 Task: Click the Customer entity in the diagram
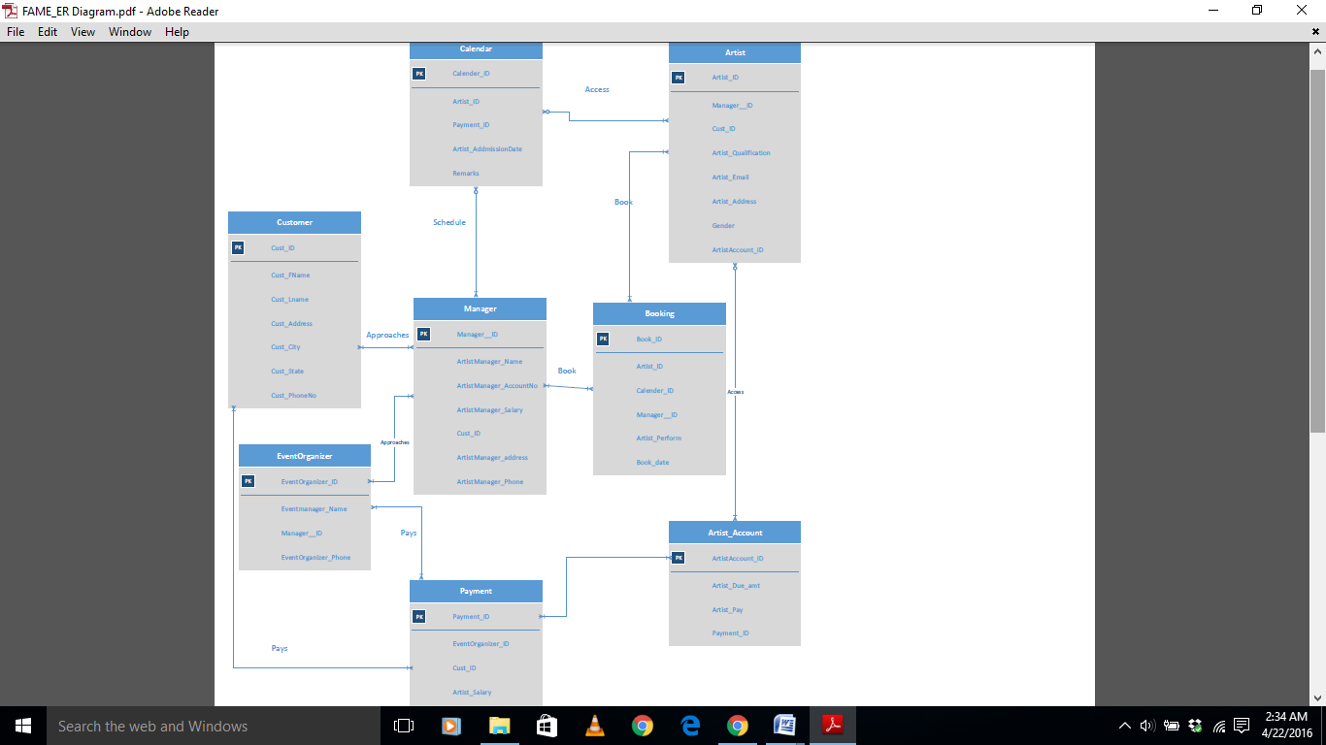(x=294, y=222)
